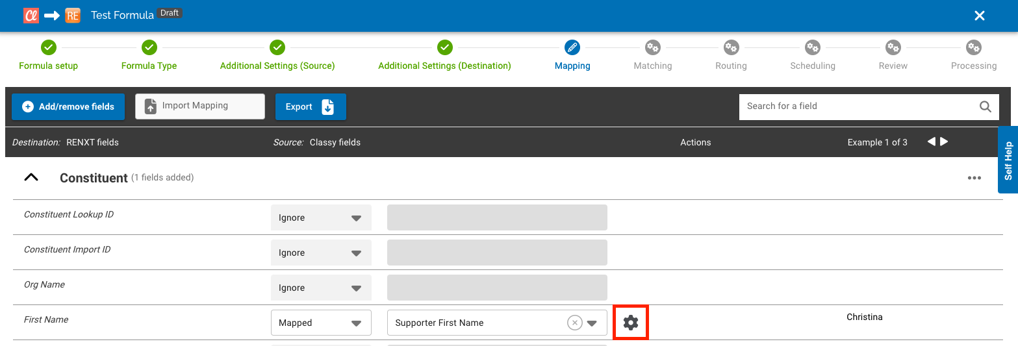1018x346 pixels.
Task: Expand Supporter First Name source field dropdown
Action: (592, 323)
